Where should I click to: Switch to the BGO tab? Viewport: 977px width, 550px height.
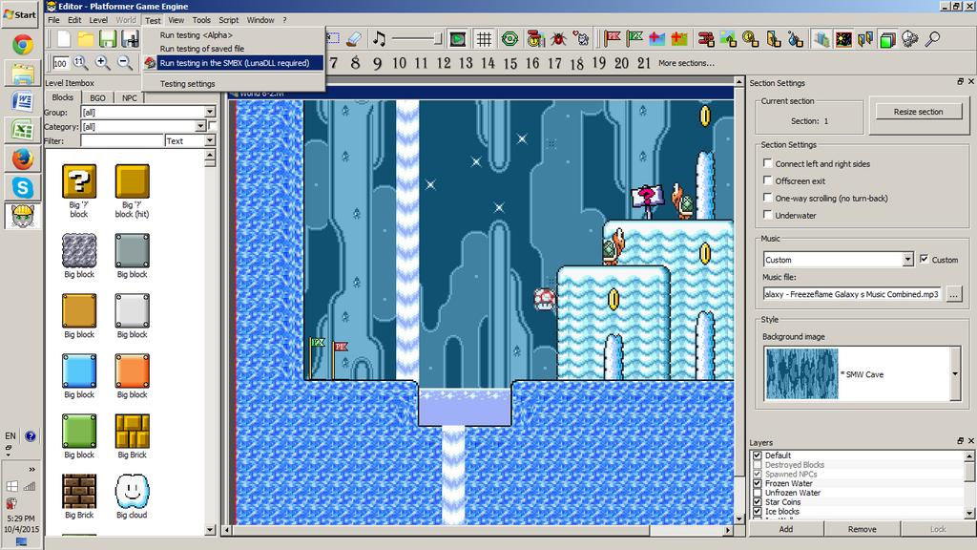[x=97, y=98]
